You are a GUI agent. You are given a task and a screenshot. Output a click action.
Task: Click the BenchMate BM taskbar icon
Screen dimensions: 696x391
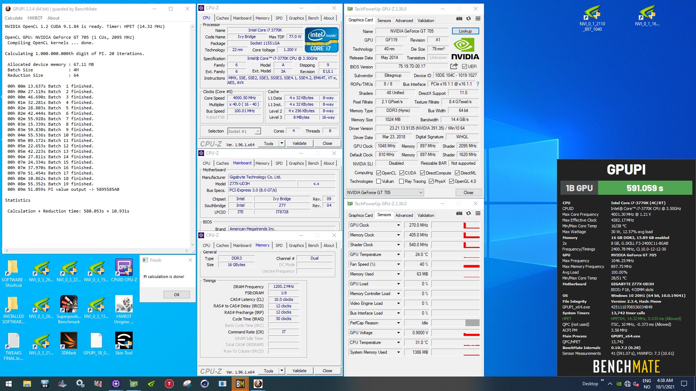(240, 384)
